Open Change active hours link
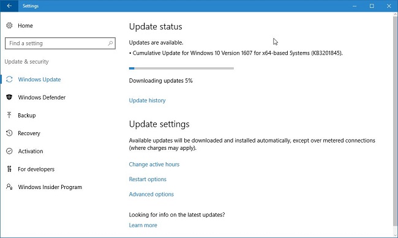Image resolution: width=398 pixels, height=238 pixels. click(154, 165)
